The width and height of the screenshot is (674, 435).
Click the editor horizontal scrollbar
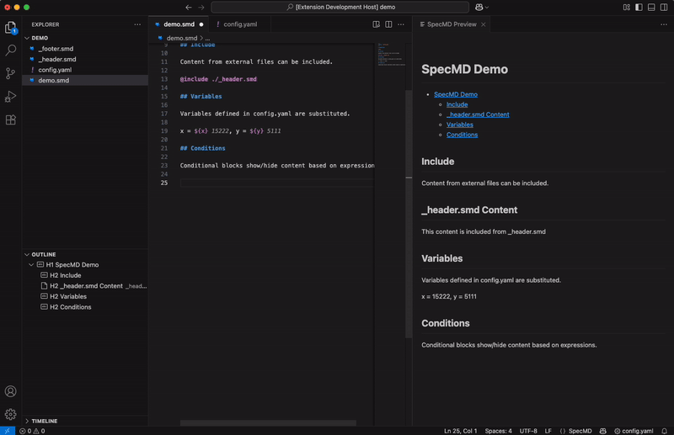tap(268, 423)
